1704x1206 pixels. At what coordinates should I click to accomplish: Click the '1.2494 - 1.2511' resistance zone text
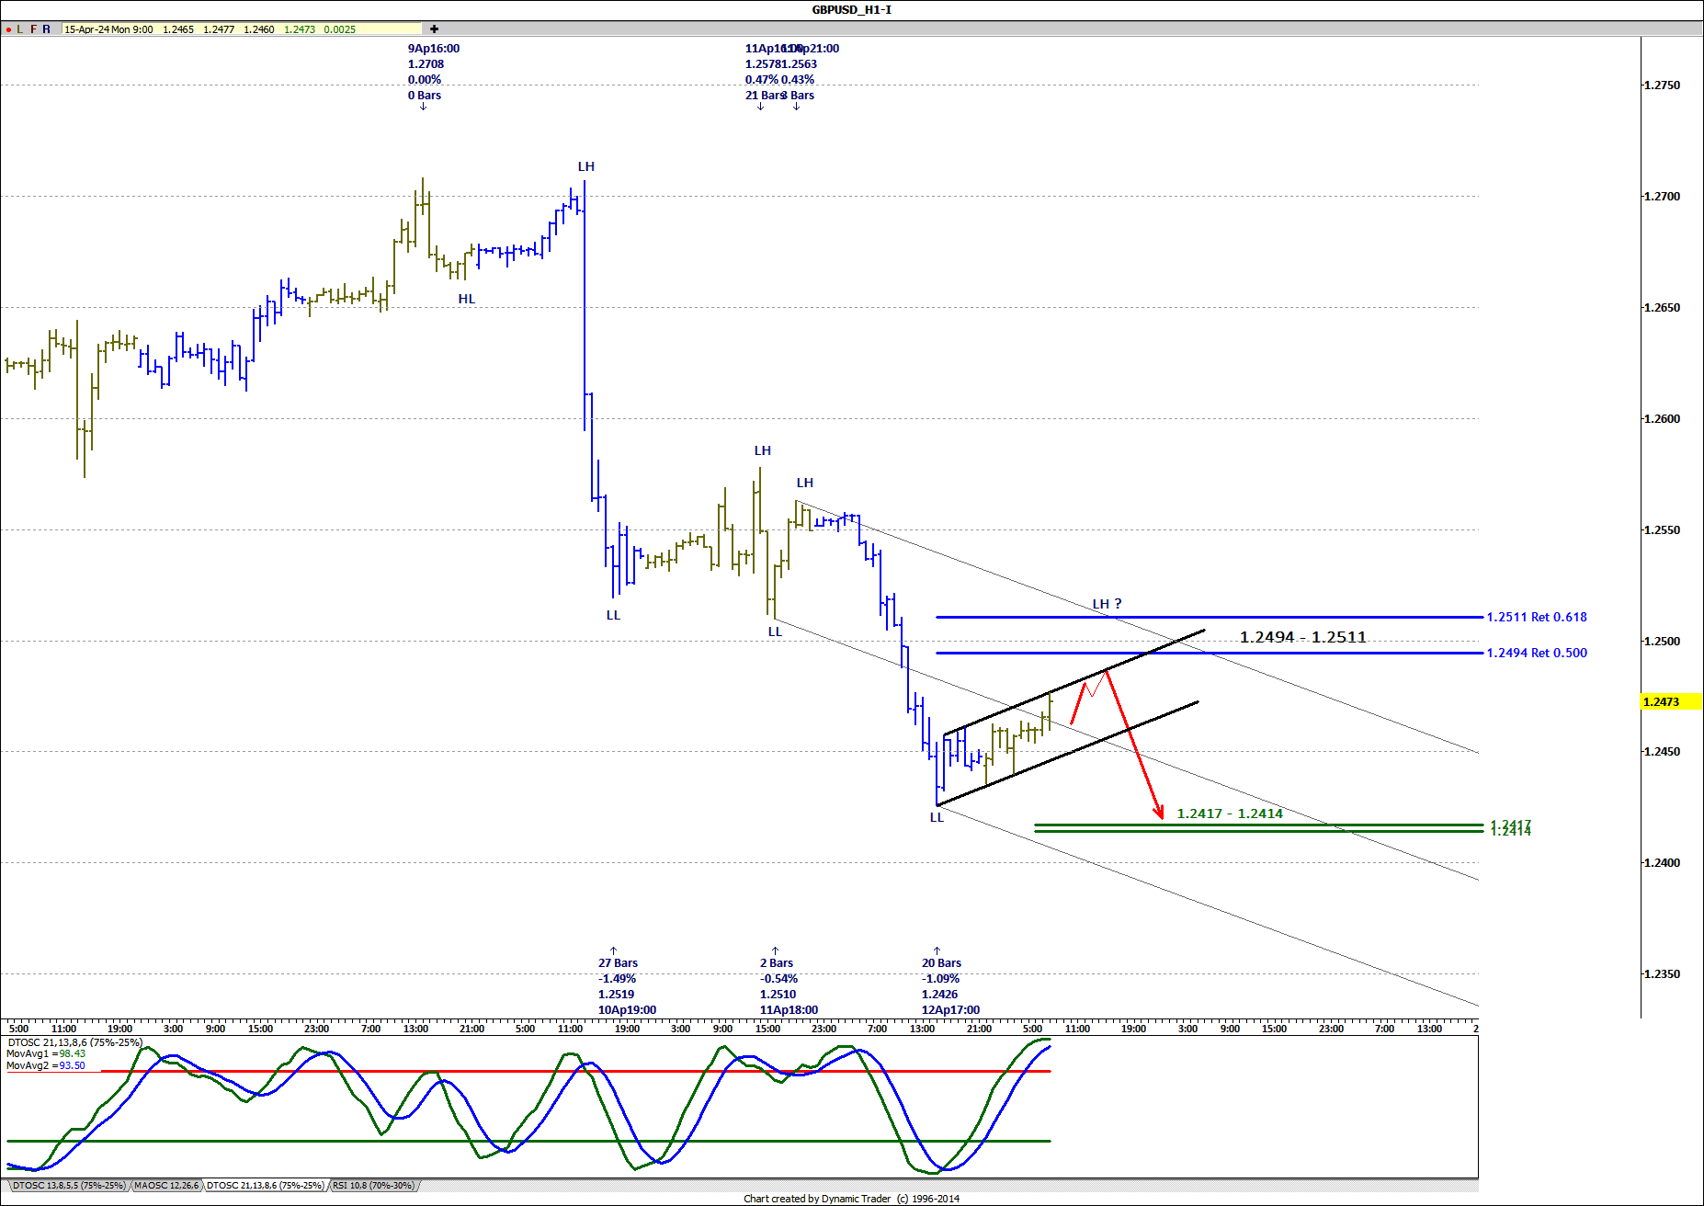(1302, 637)
